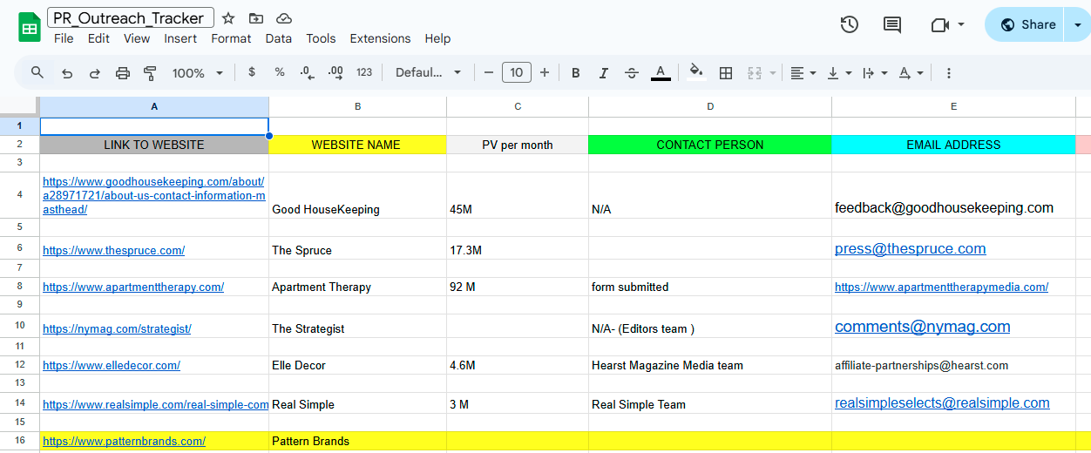Screen dimensions: 1091x453
Task: Open the elledecor.com link
Action: (112, 365)
